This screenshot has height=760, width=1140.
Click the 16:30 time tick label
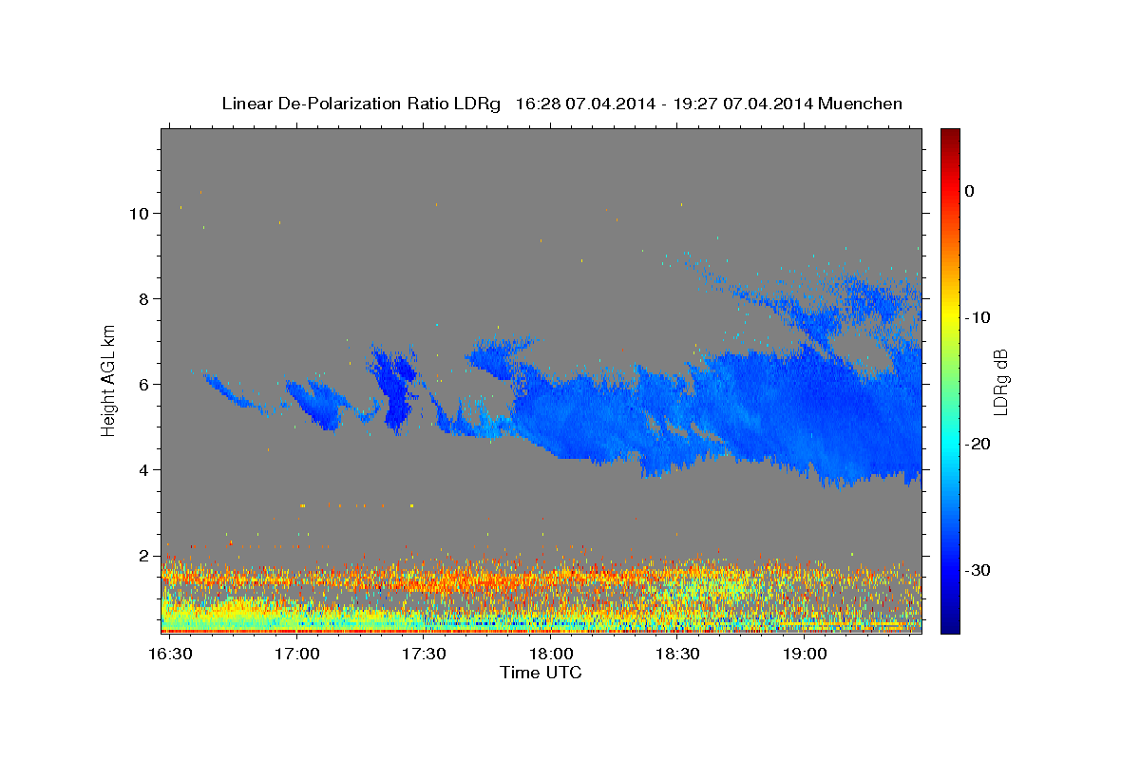171,655
